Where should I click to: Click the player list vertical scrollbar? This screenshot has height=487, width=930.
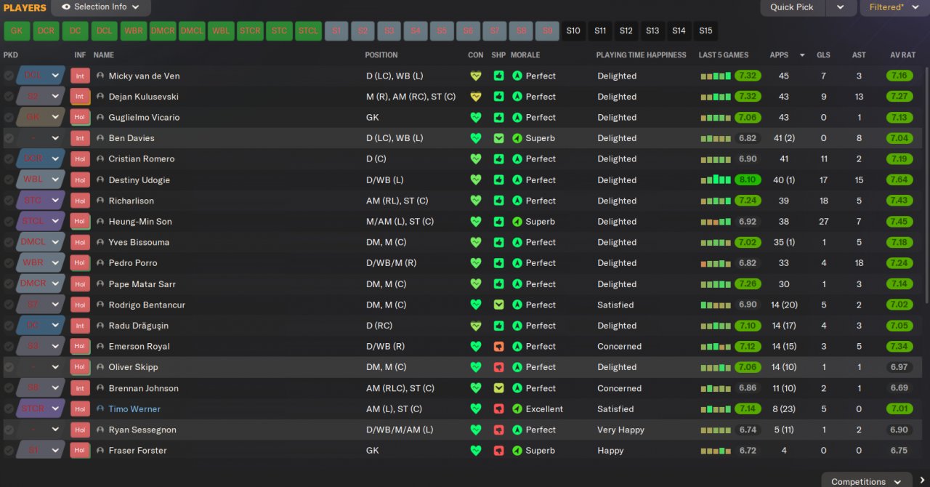(926, 185)
